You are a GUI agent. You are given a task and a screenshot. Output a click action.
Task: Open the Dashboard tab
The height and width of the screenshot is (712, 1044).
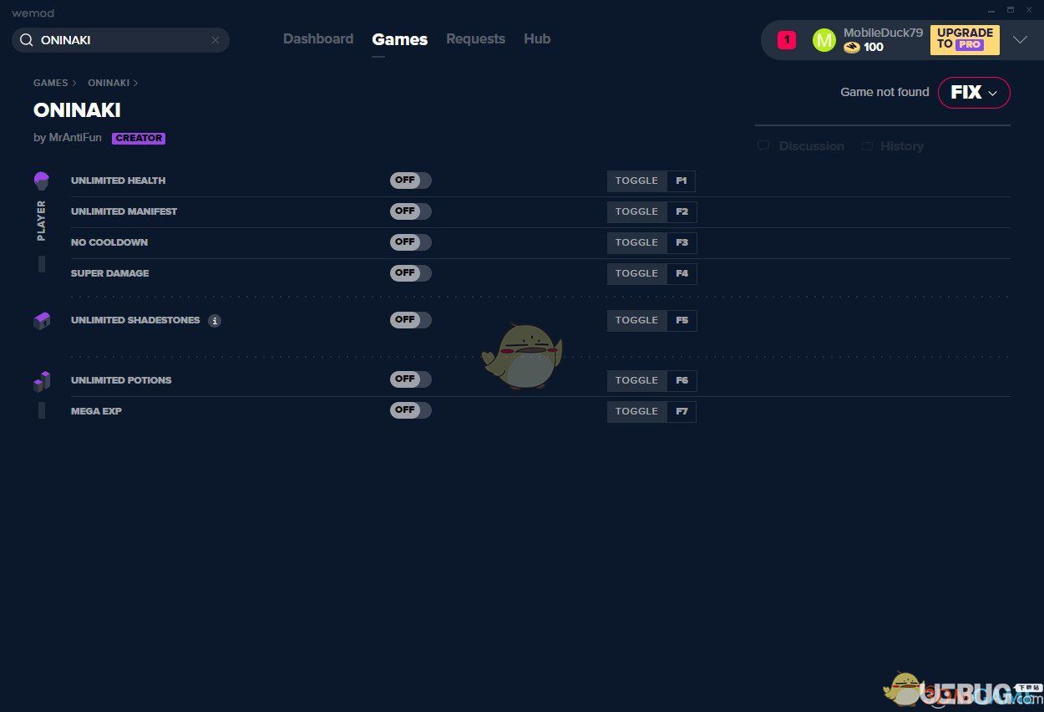tap(318, 39)
